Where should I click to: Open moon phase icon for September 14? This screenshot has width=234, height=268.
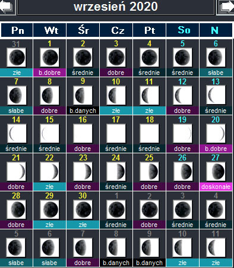click(x=17, y=134)
